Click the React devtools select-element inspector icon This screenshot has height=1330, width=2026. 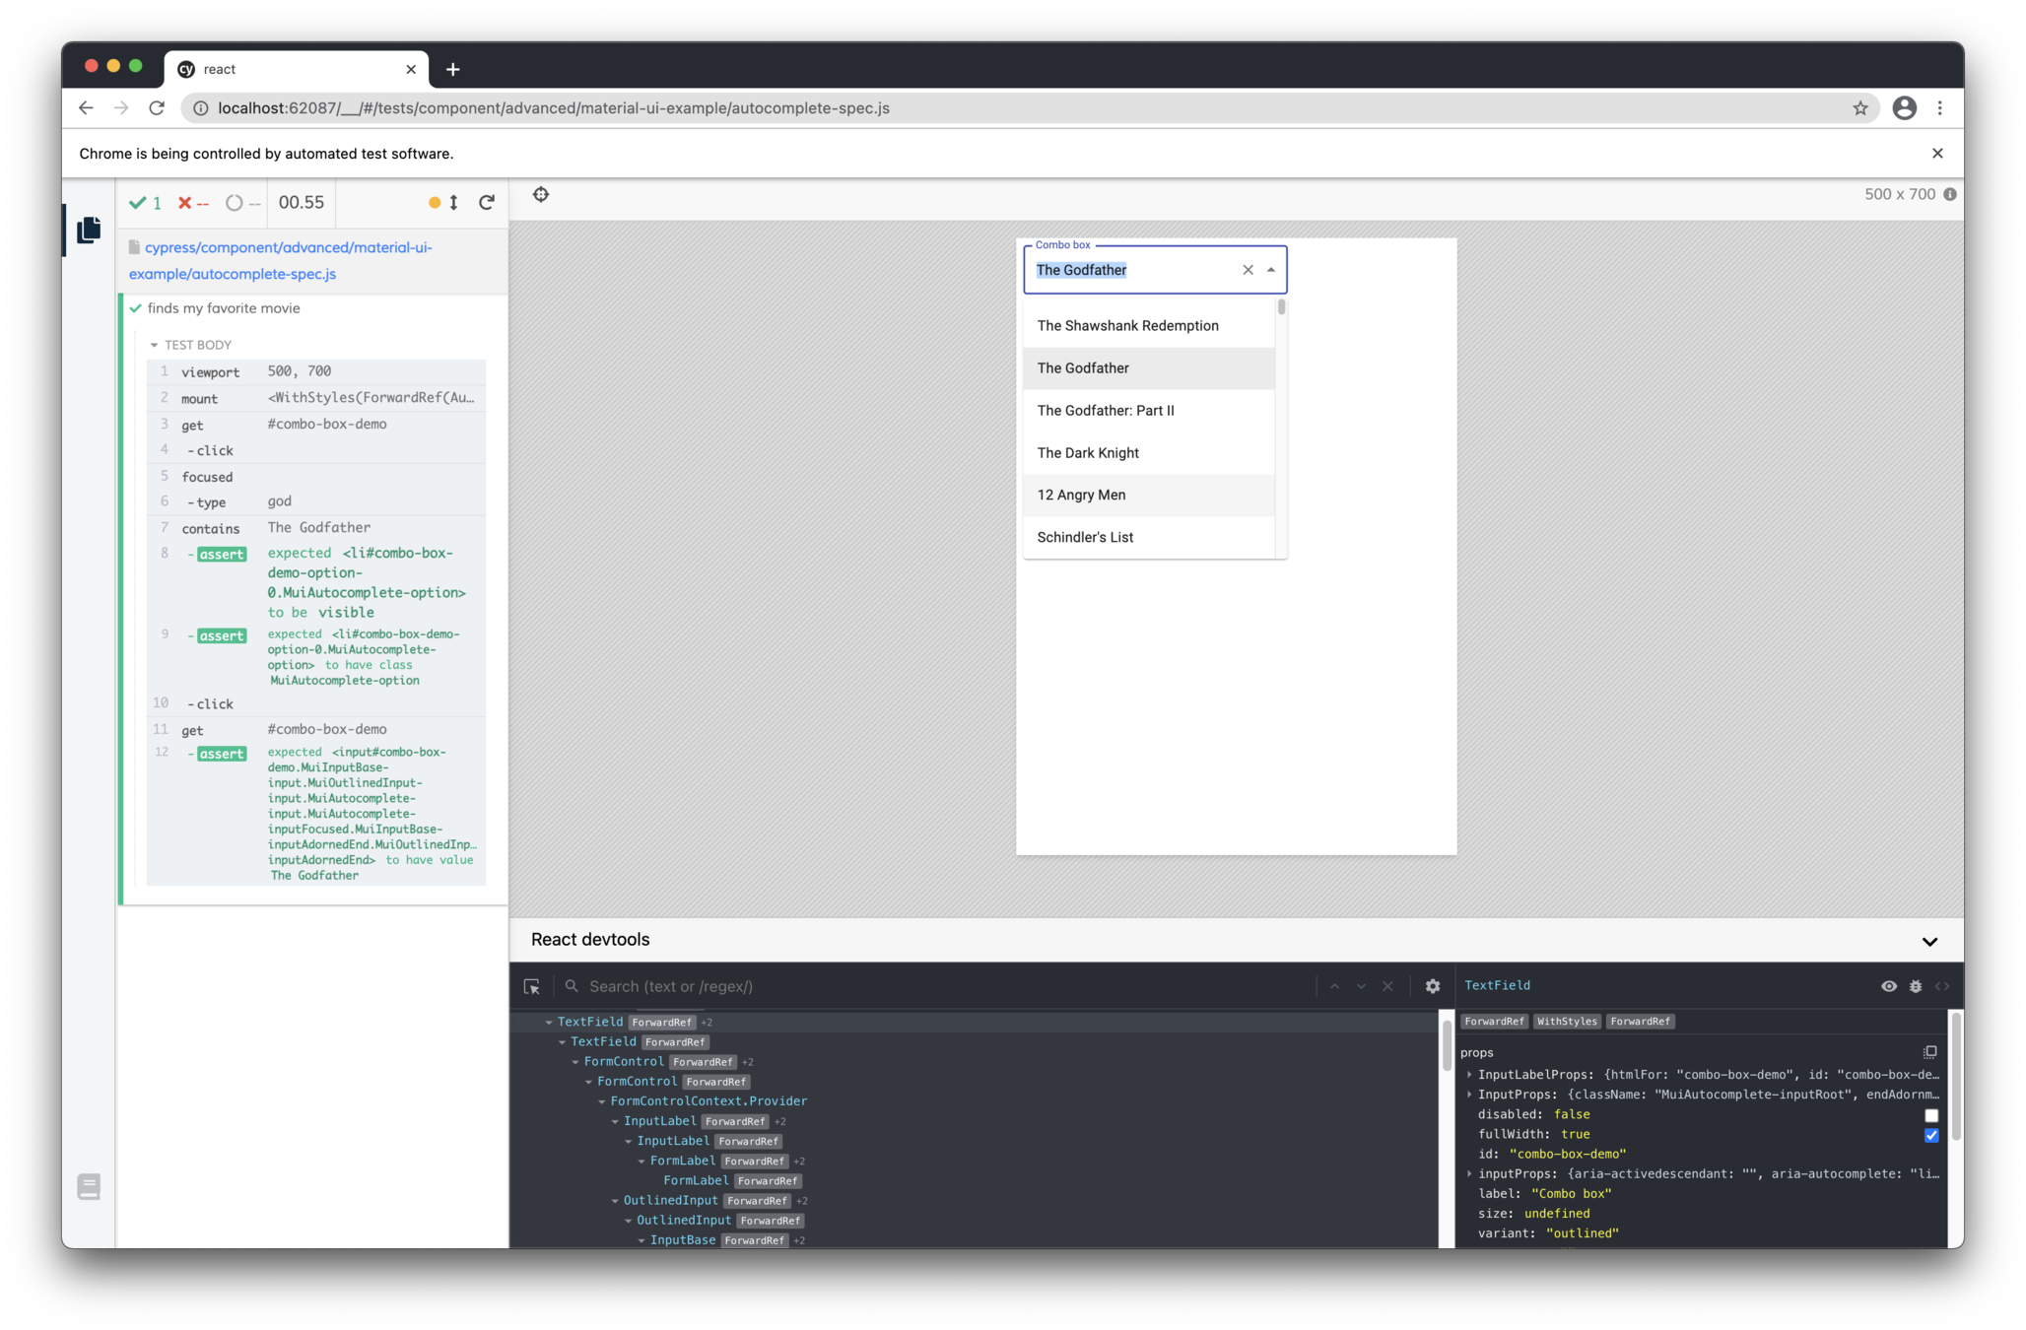tap(532, 986)
